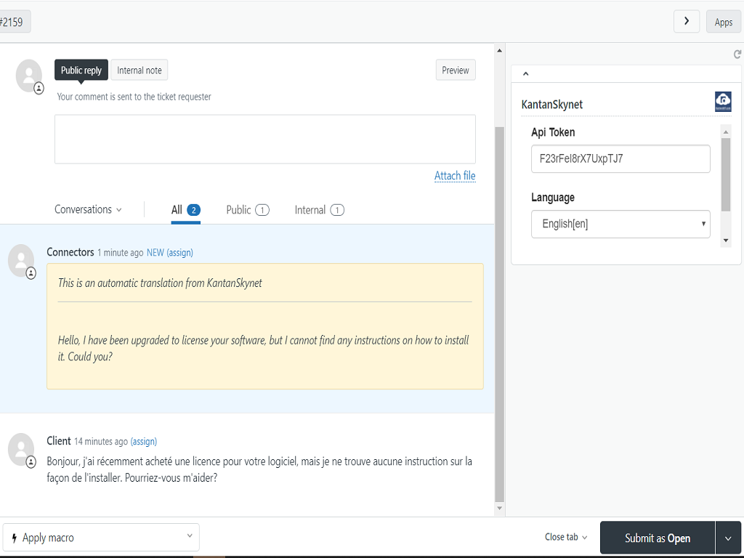
Task: Select Public reply mode
Action: pyautogui.click(x=81, y=70)
